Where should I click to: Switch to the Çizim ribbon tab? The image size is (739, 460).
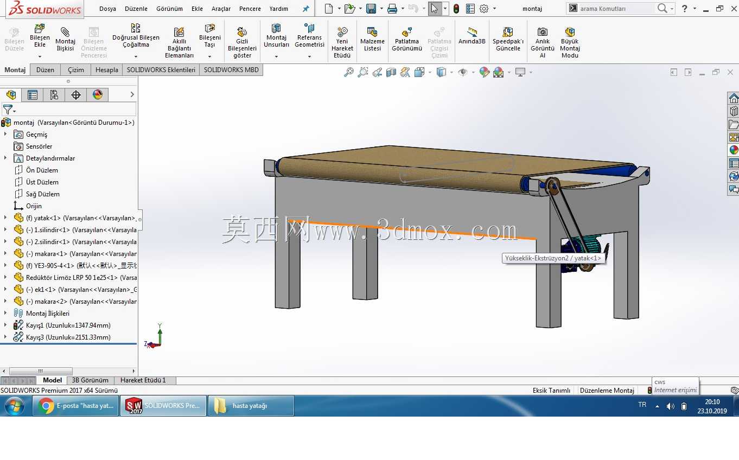click(76, 69)
